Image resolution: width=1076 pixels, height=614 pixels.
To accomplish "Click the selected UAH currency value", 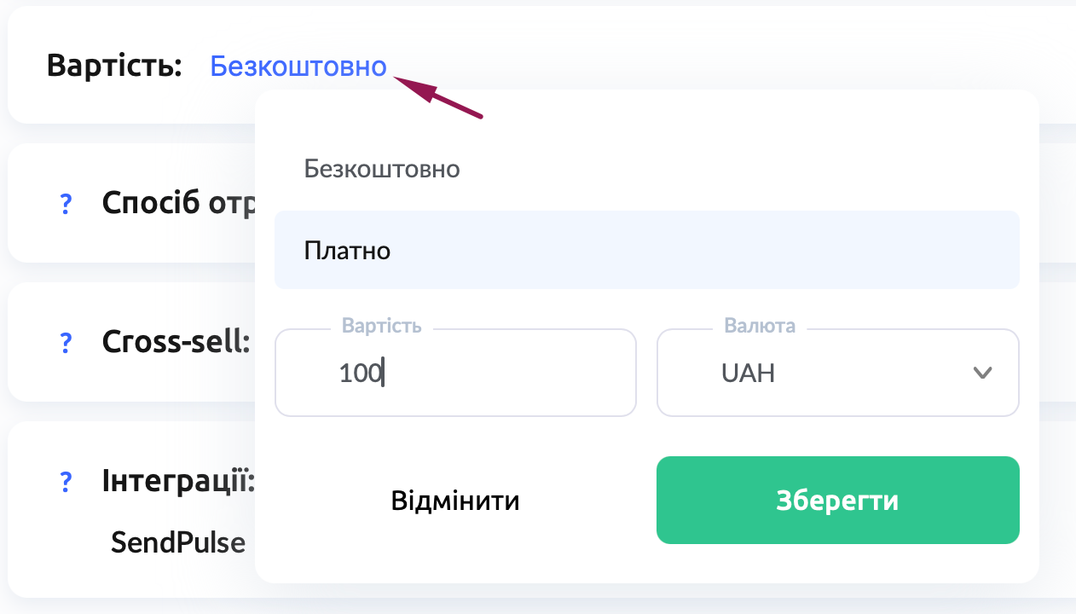I will point(748,374).
